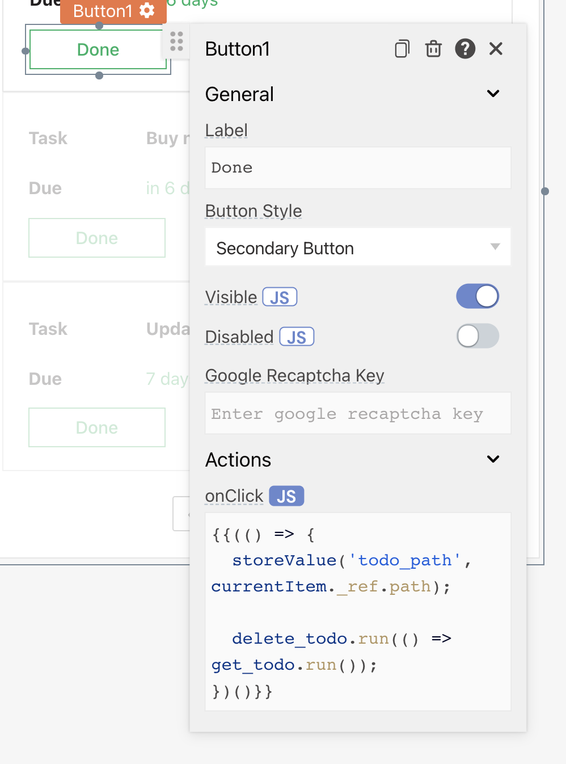Open the Button Style dropdown
This screenshot has width=566, height=764.
pos(358,247)
